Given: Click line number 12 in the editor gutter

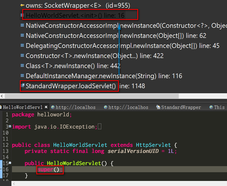Looking at the screenshot, I should (6, 145).
